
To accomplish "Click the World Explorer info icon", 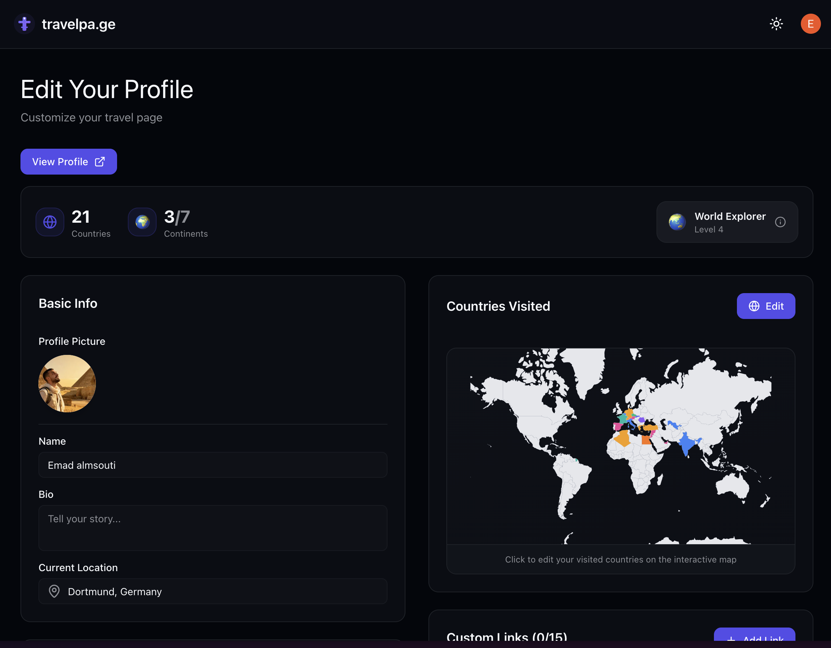I will pos(780,222).
